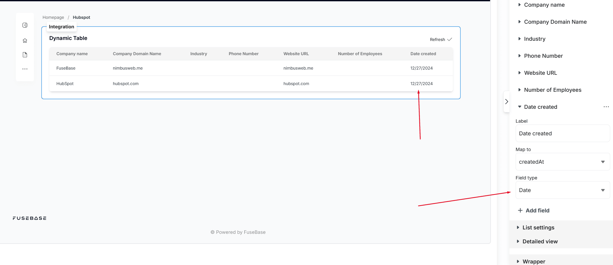This screenshot has height=265, width=613.
Task: Click the 12/27/2024 date in HubSpot row
Action: pyautogui.click(x=421, y=84)
